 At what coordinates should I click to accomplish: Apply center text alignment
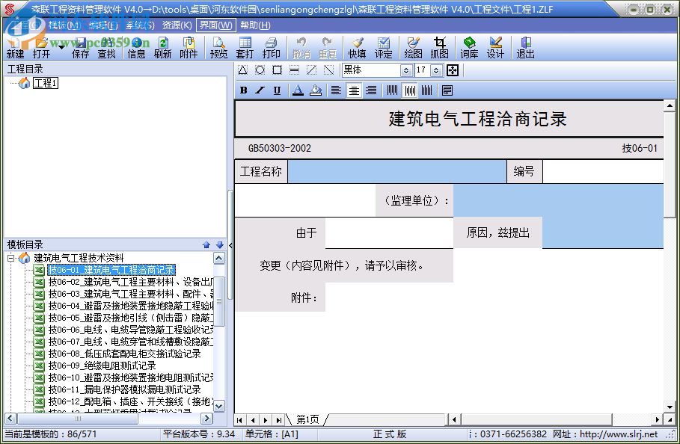(x=352, y=90)
